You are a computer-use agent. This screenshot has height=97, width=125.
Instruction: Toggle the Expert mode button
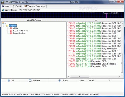(35, 6)
